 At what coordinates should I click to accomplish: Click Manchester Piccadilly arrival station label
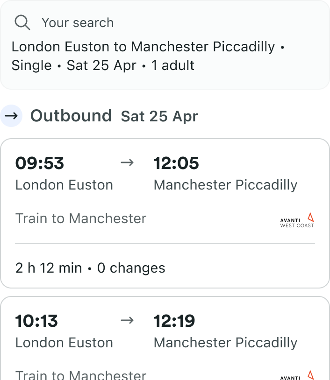point(225,185)
